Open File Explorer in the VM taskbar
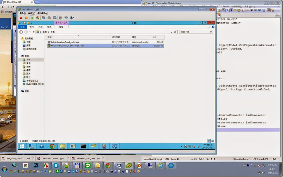This screenshot has width=283, height=177. point(63,146)
